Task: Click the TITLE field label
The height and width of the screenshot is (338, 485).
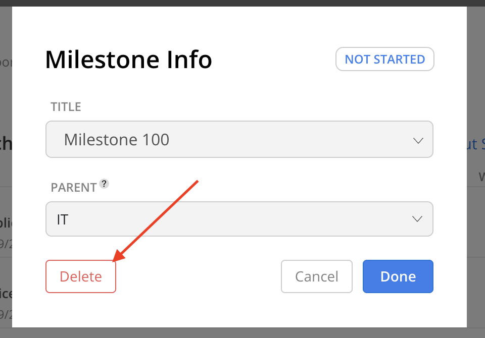Action: [66, 107]
